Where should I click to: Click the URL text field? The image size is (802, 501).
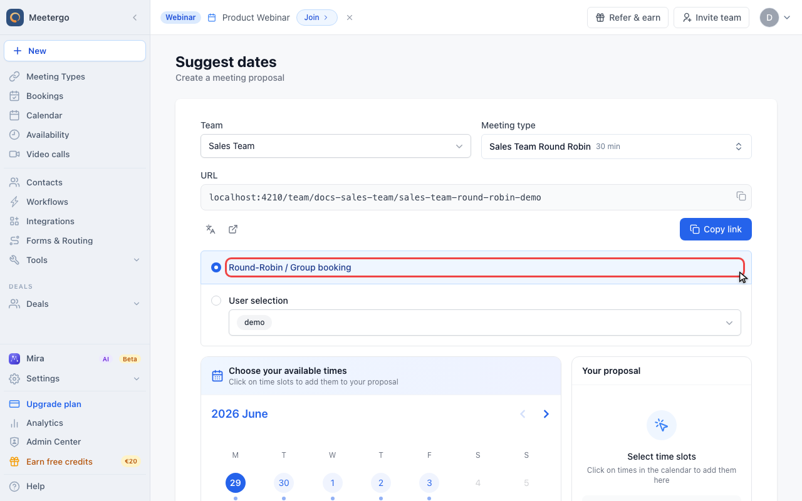[x=476, y=197]
